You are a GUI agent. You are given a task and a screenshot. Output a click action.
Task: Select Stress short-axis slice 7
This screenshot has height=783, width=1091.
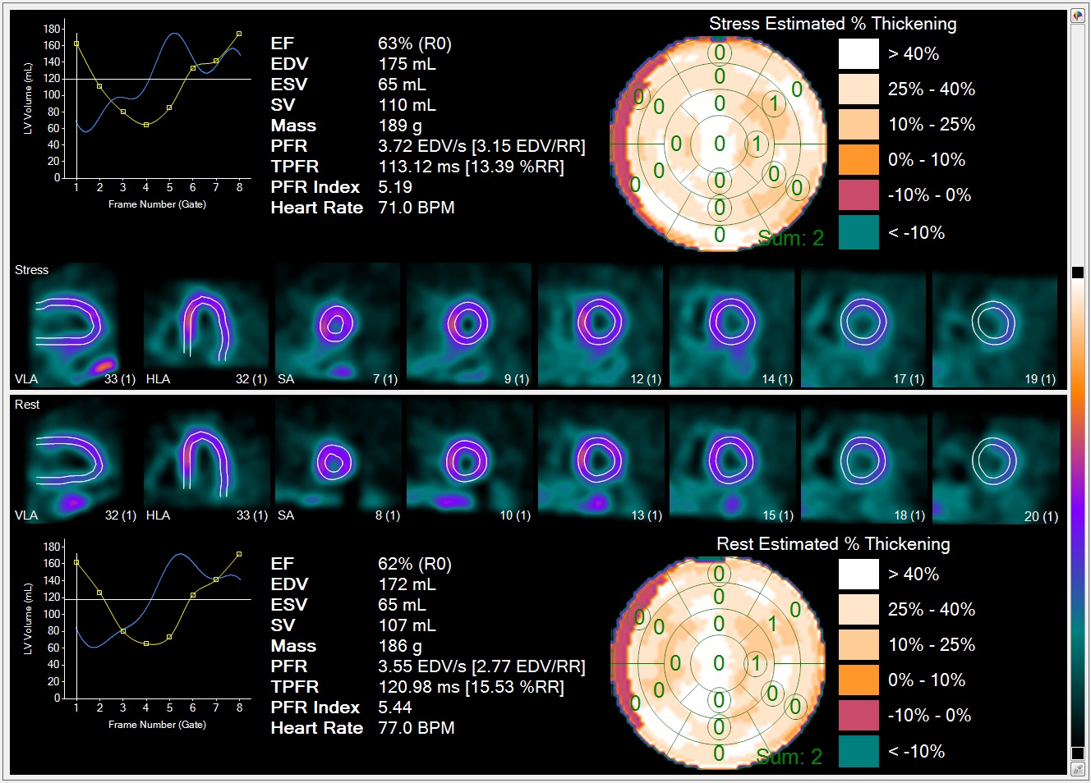338,325
